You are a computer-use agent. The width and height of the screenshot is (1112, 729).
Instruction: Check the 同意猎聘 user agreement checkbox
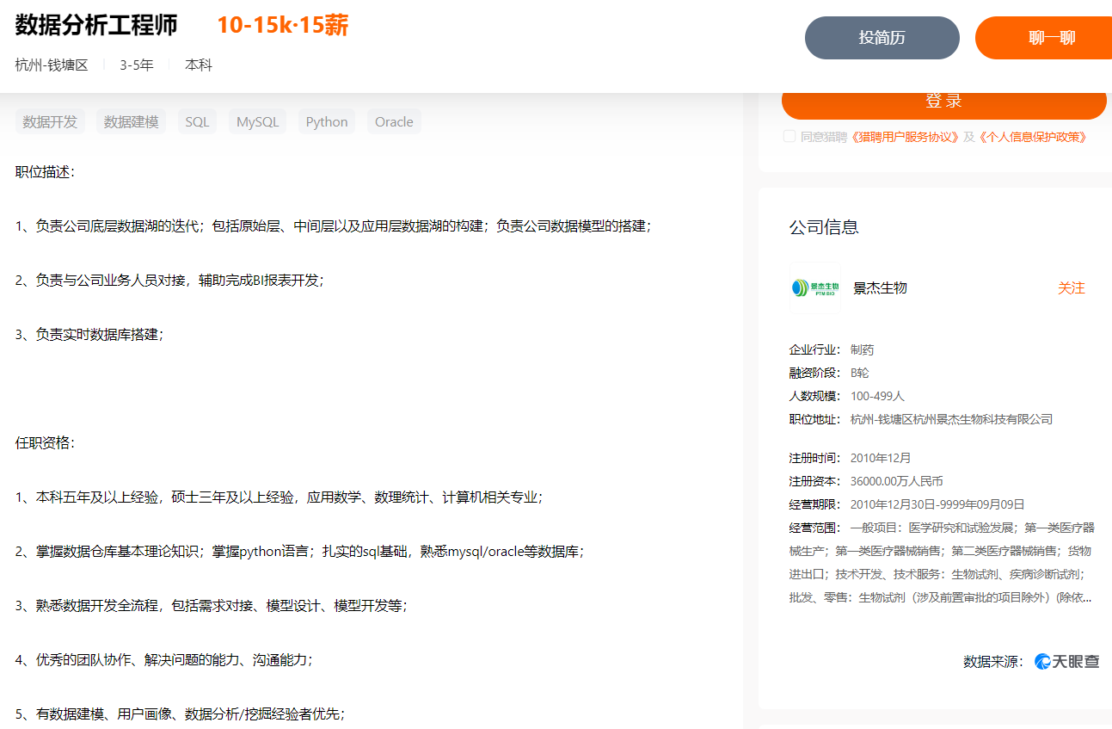pyautogui.click(x=789, y=136)
